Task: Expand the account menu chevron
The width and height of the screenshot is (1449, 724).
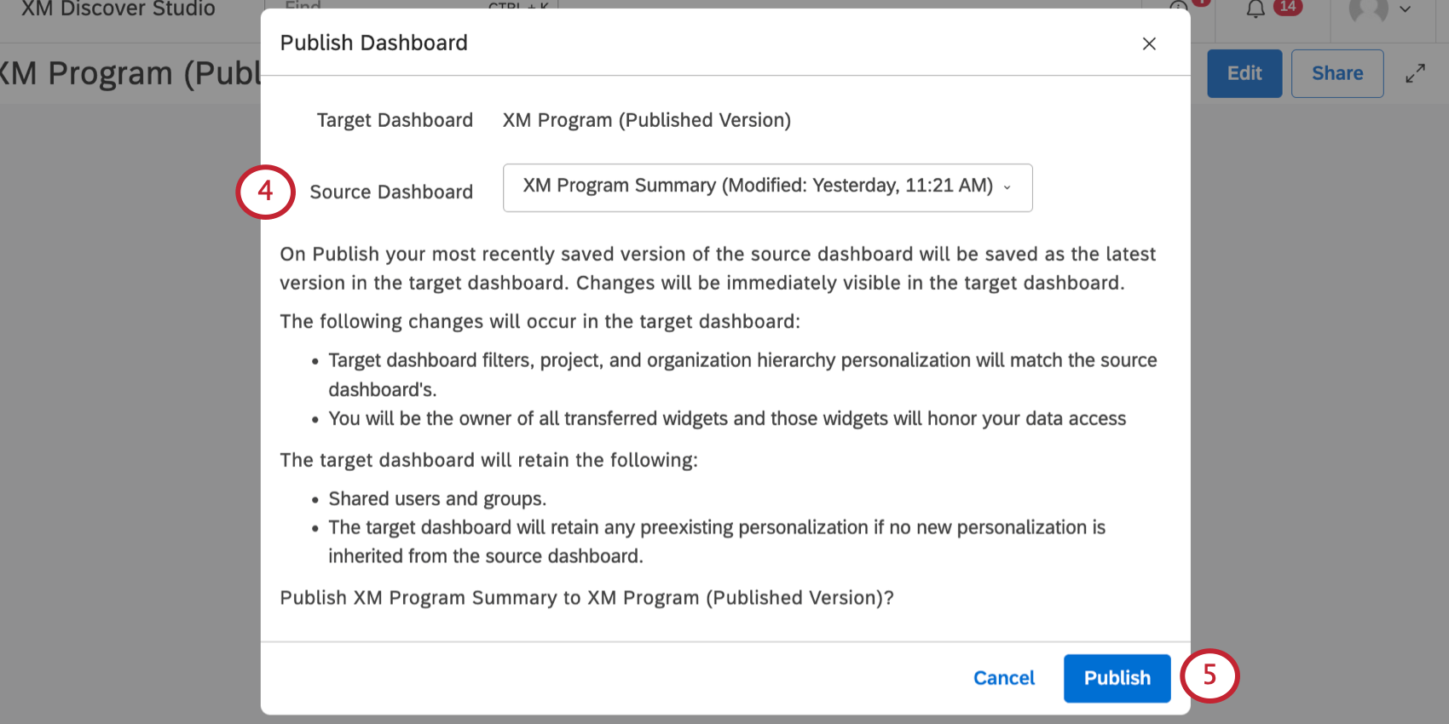Action: tap(1406, 11)
